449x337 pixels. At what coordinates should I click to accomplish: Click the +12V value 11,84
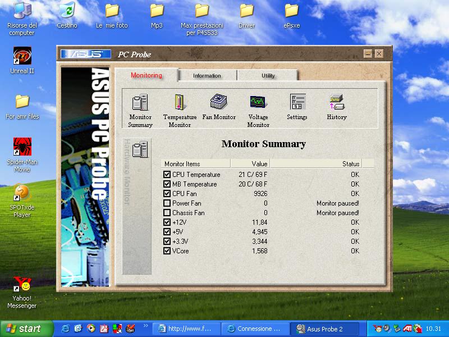coord(260,222)
